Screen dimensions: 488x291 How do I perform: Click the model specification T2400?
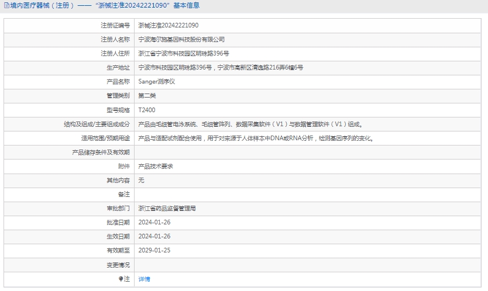(x=147, y=110)
